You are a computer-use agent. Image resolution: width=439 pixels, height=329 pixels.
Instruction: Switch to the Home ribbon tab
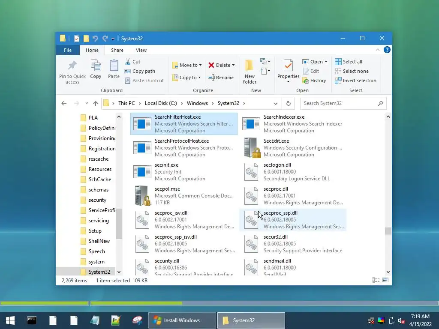(x=92, y=50)
